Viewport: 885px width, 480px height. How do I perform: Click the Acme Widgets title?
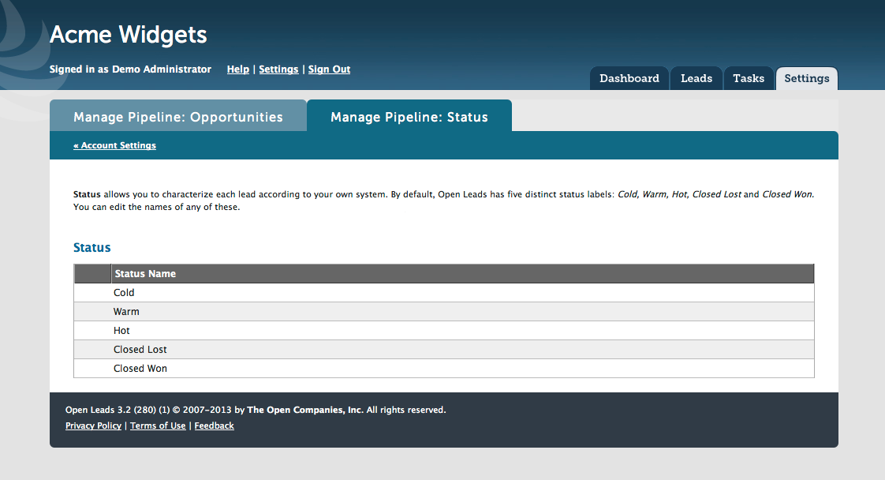128,35
